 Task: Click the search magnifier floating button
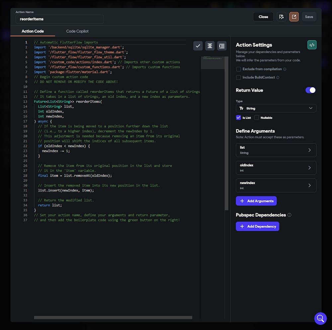coord(320,318)
